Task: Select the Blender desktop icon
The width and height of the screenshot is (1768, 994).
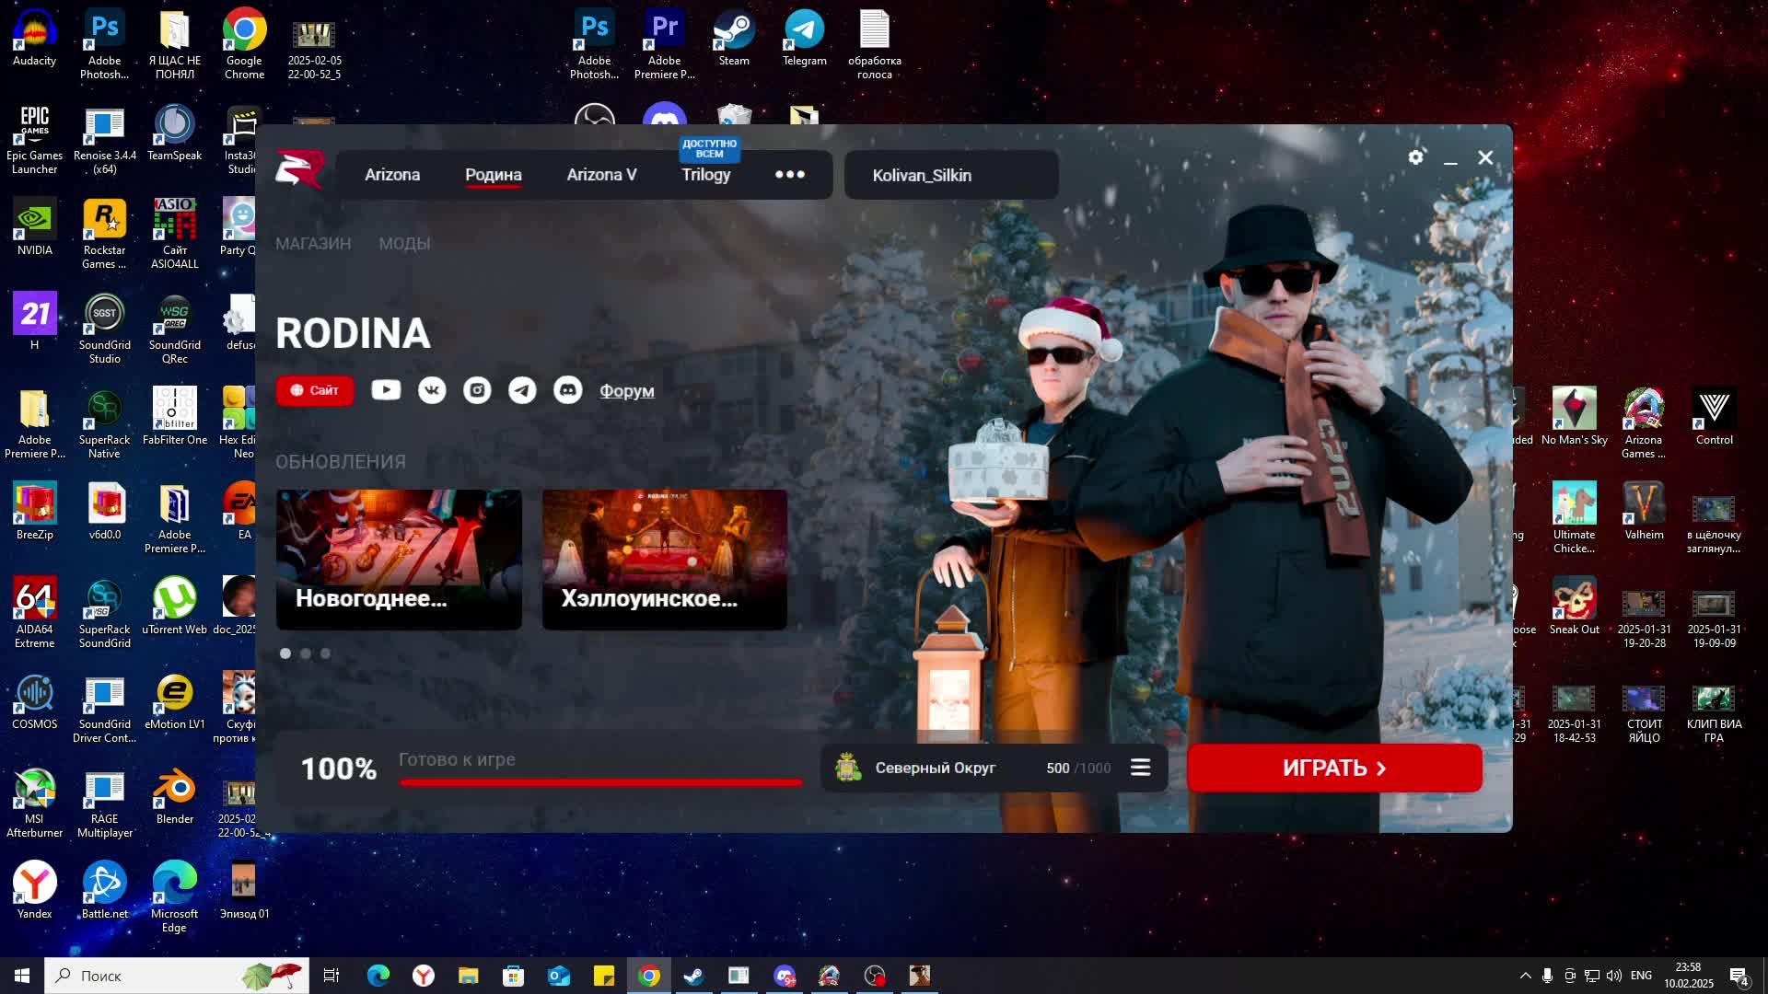Action: click(x=174, y=796)
